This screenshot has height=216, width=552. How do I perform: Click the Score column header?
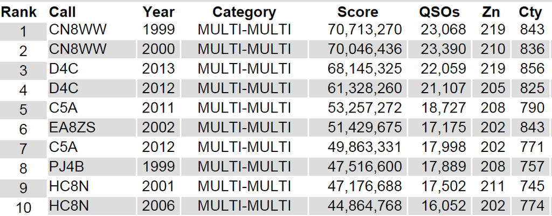[358, 12]
